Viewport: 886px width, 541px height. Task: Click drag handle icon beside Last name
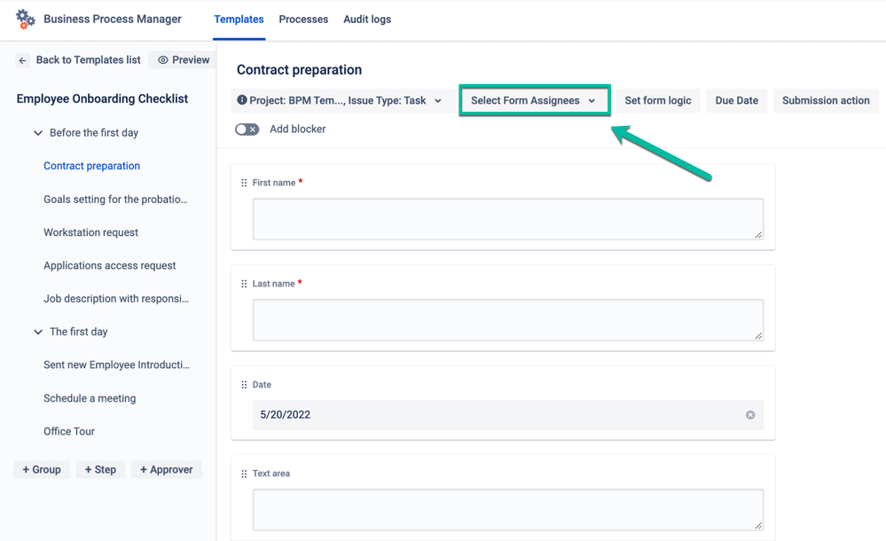pyautogui.click(x=244, y=284)
